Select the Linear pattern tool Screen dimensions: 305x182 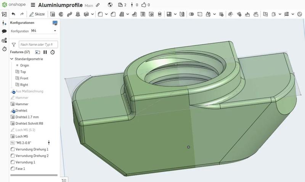click(169, 14)
